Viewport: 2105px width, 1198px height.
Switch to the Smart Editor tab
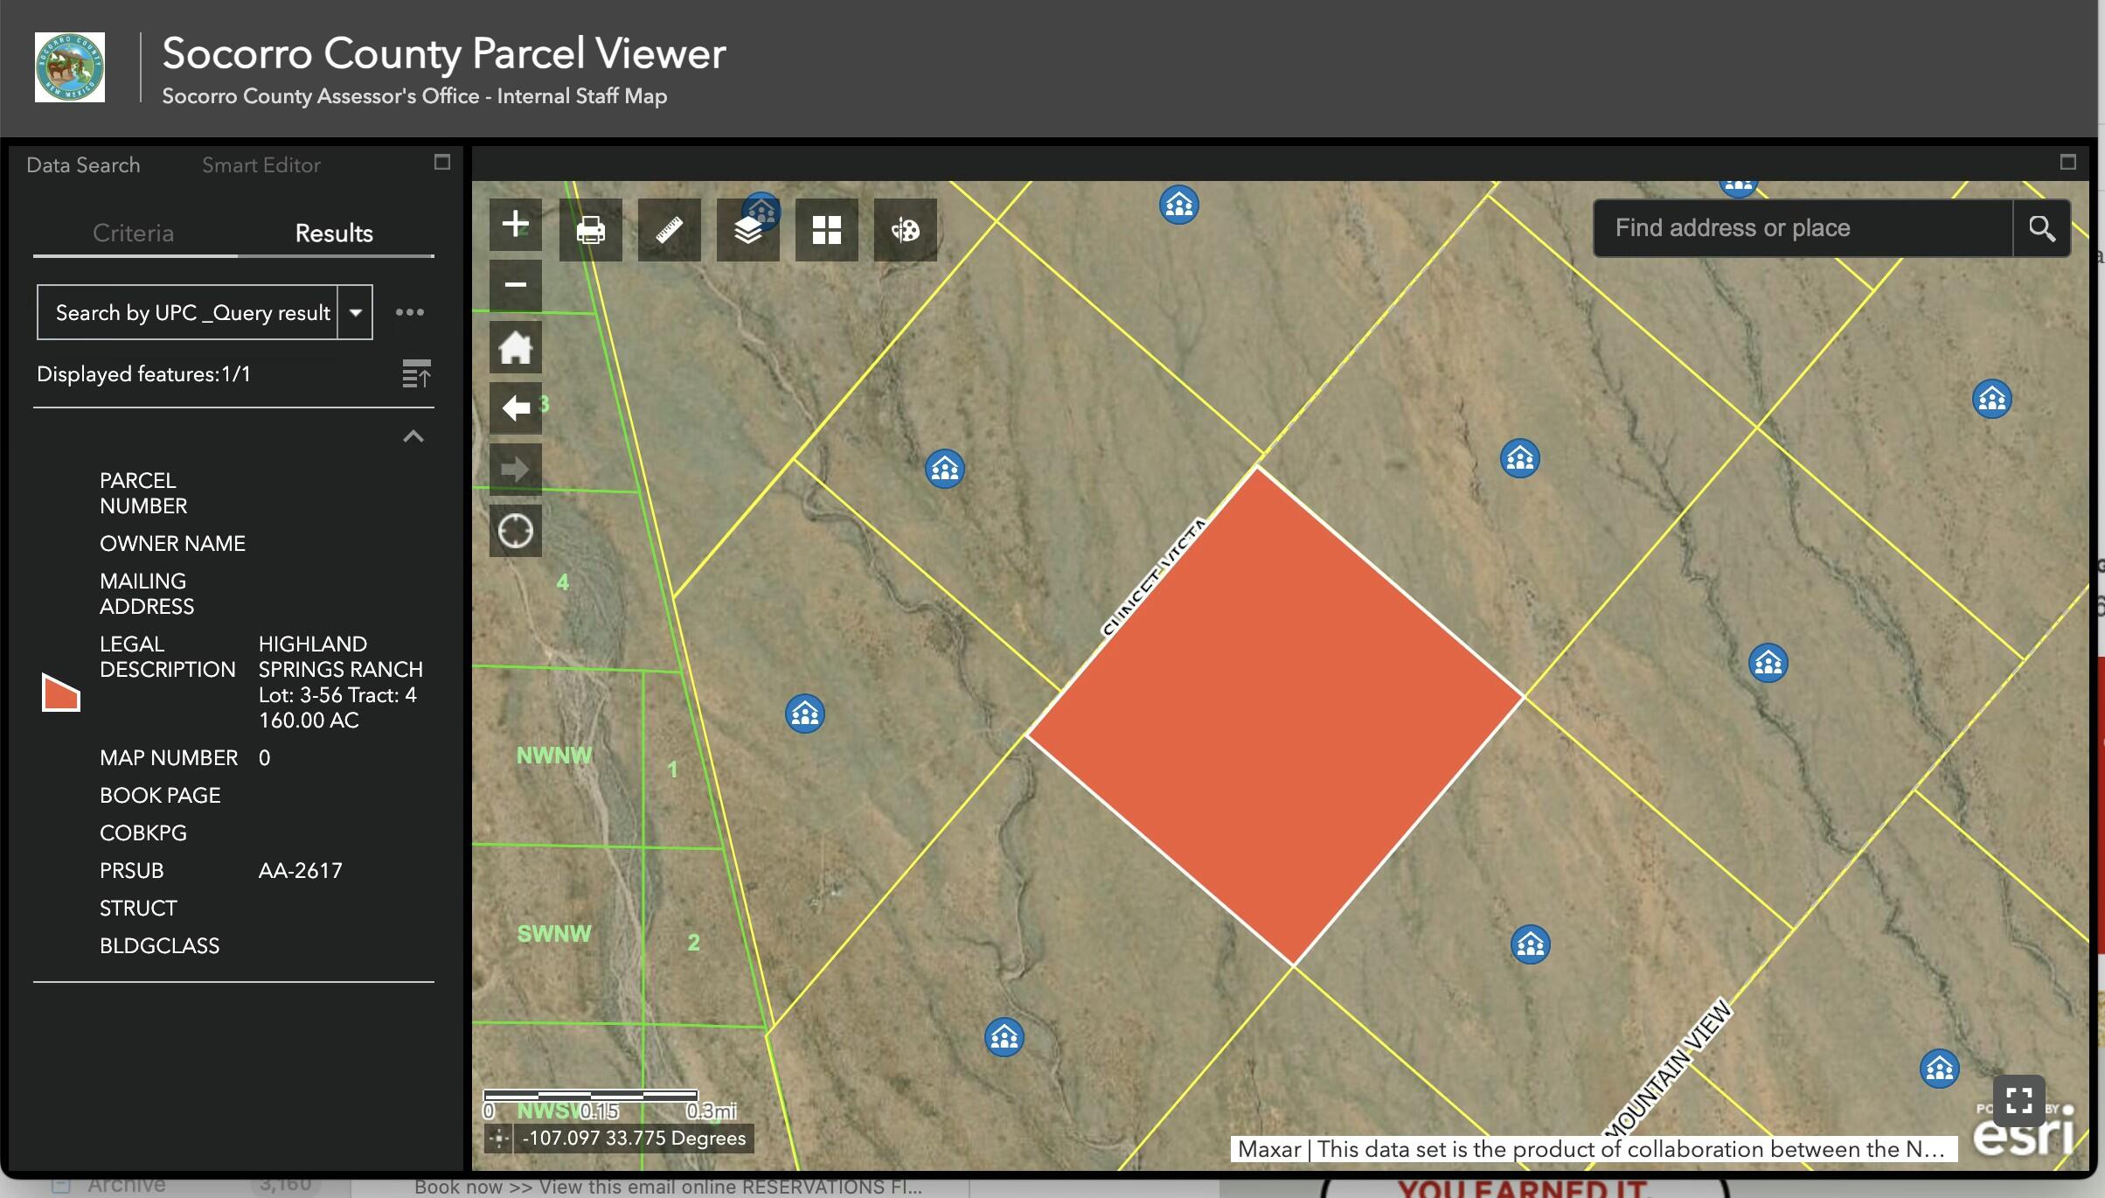tap(261, 165)
